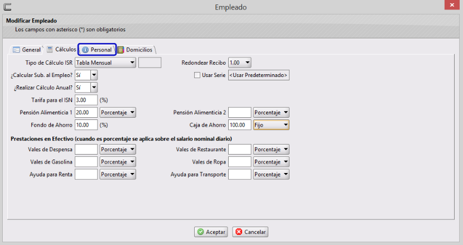Open the Domicilios tab

136,50
